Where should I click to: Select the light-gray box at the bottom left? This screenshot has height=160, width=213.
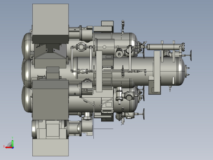pos(50,147)
